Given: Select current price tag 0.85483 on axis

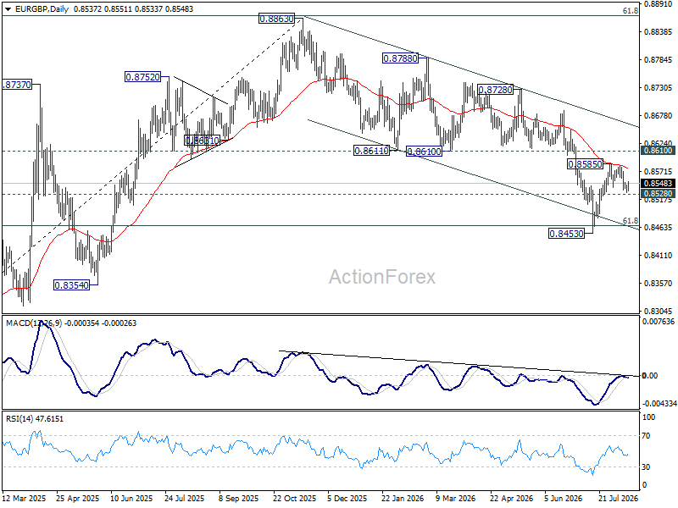Looking at the screenshot, I should point(659,184).
